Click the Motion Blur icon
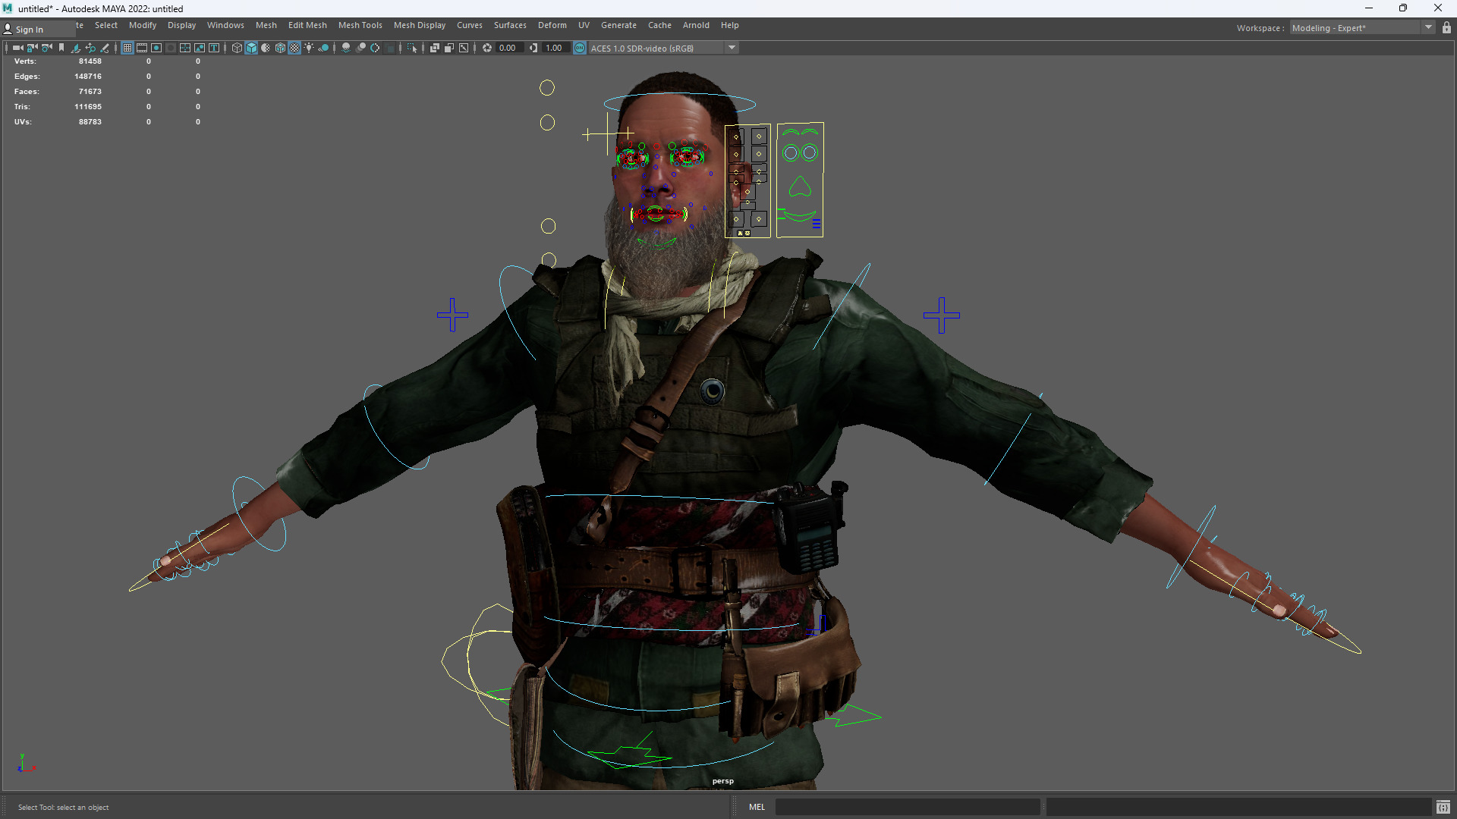 [x=360, y=48]
